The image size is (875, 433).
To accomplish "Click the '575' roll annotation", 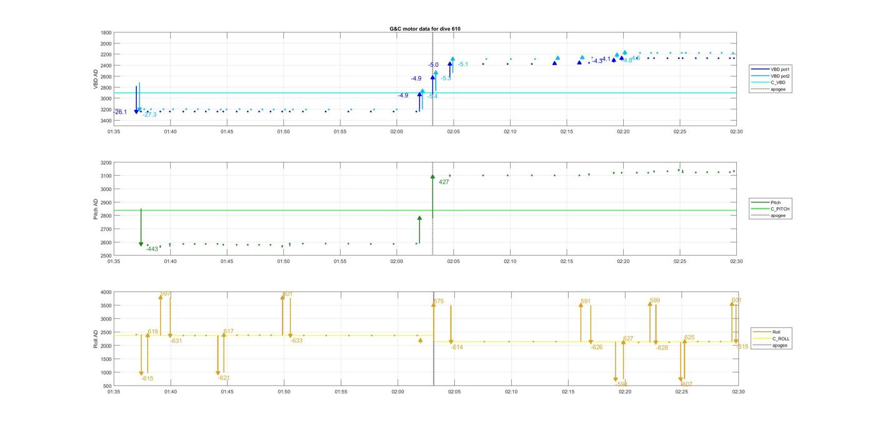I will [438, 301].
